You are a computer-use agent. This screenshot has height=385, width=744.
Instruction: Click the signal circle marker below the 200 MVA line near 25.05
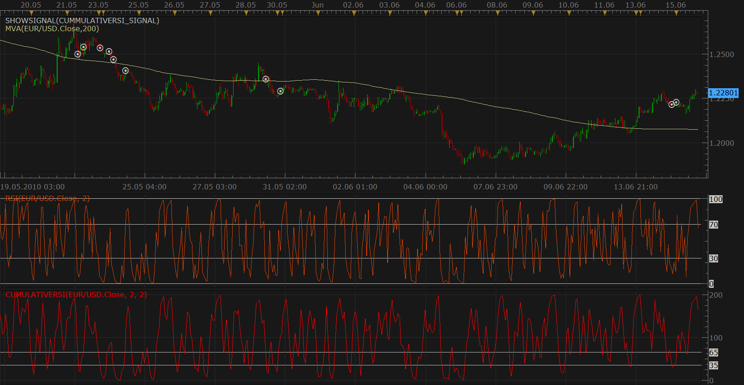tap(125, 70)
